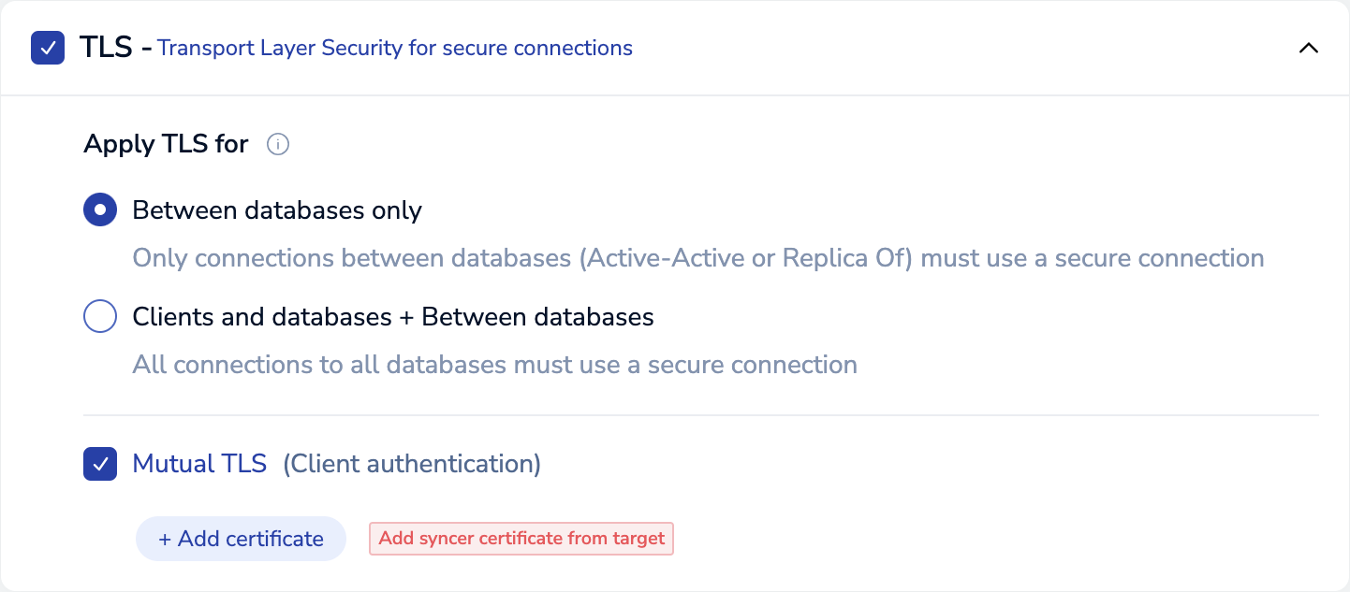Click the Active-Active or Replica Of description
1350x592 pixels.
pyautogui.click(x=697, y=258)
